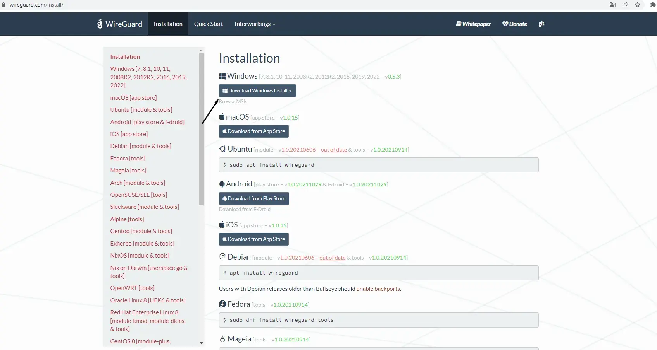The image size is (657, 350).
Task: Select Windows entry in the sidebar
Action: [148, 77]
